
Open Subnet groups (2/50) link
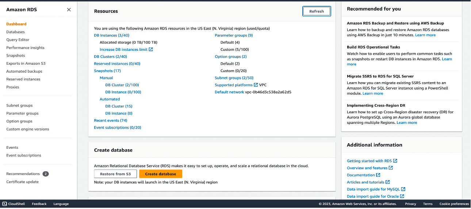(x=234, y=78)
